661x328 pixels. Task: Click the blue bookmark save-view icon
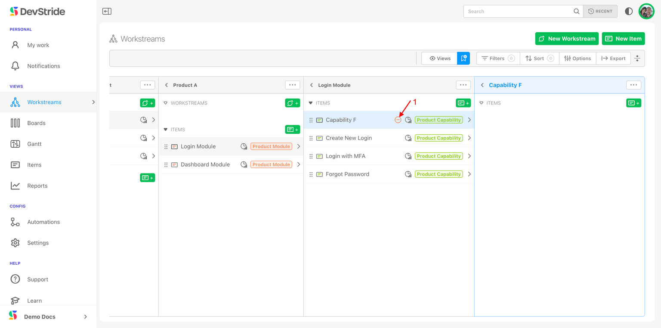coord(463,59)
